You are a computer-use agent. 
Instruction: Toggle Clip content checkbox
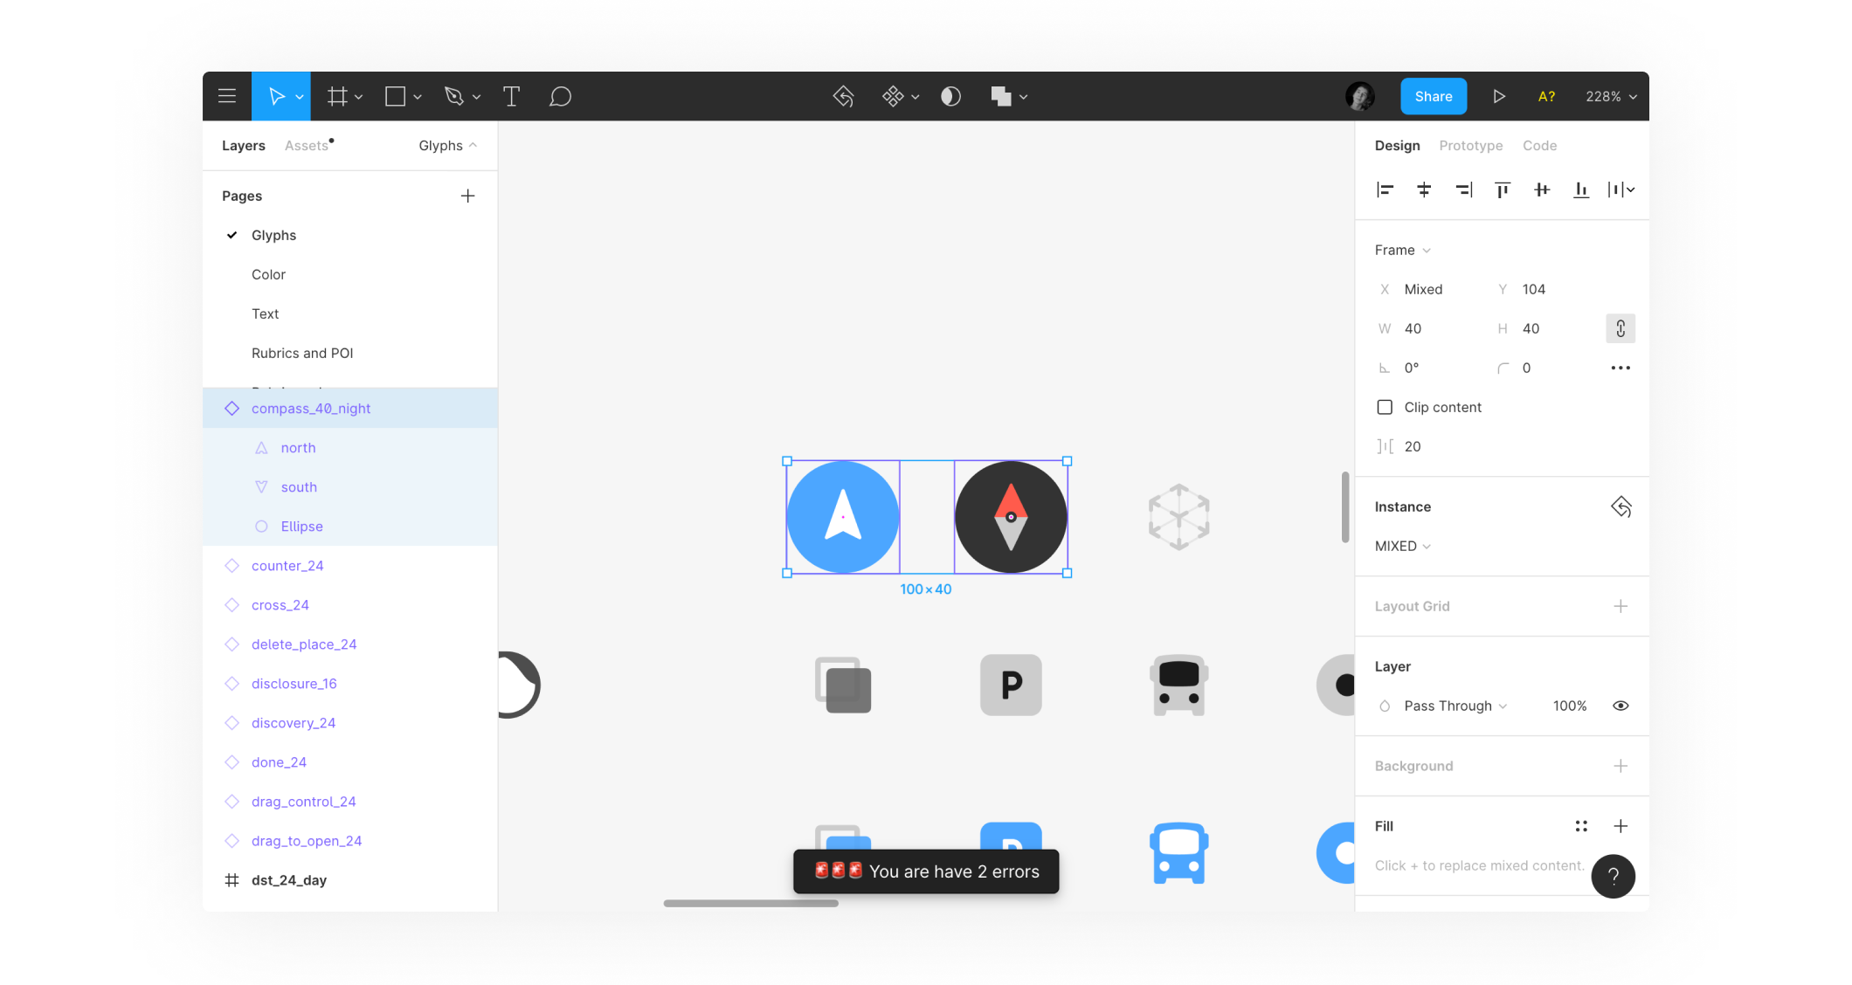pos(1386,407)
